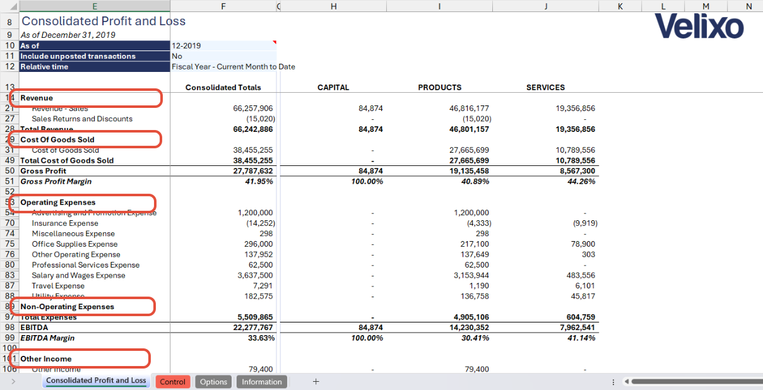The height and width of the screenshot is (390, 763).
Task: Click row 50 header
Action: [9, 171]
